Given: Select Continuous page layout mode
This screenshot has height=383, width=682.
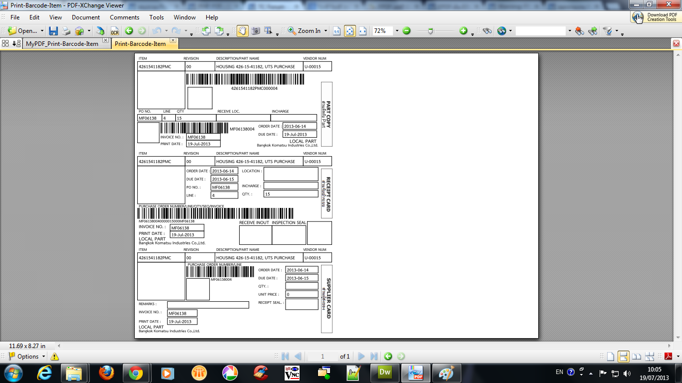Looking at the screenshot, I should click(x=623, y=357).
